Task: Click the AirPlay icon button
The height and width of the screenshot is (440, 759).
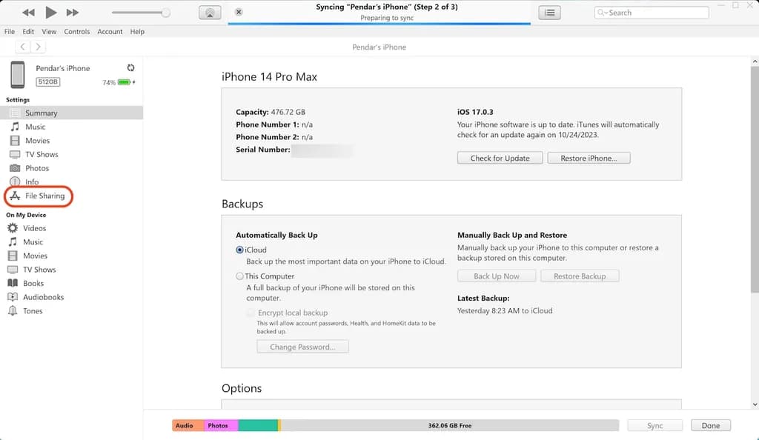Action: (x=210, y=13)
